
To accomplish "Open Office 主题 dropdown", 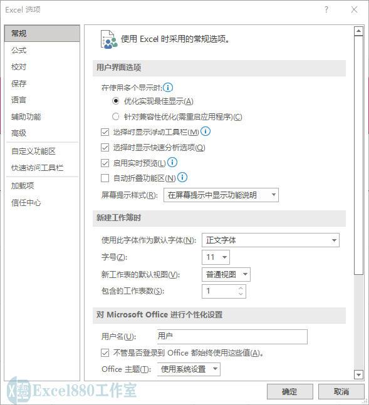I will (x=189, y=369).
